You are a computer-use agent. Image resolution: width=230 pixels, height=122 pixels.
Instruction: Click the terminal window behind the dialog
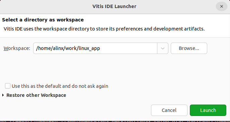115,121
